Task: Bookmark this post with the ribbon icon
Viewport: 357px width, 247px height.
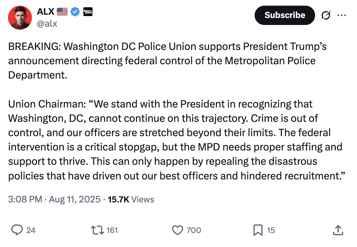Action: [258, 230]
